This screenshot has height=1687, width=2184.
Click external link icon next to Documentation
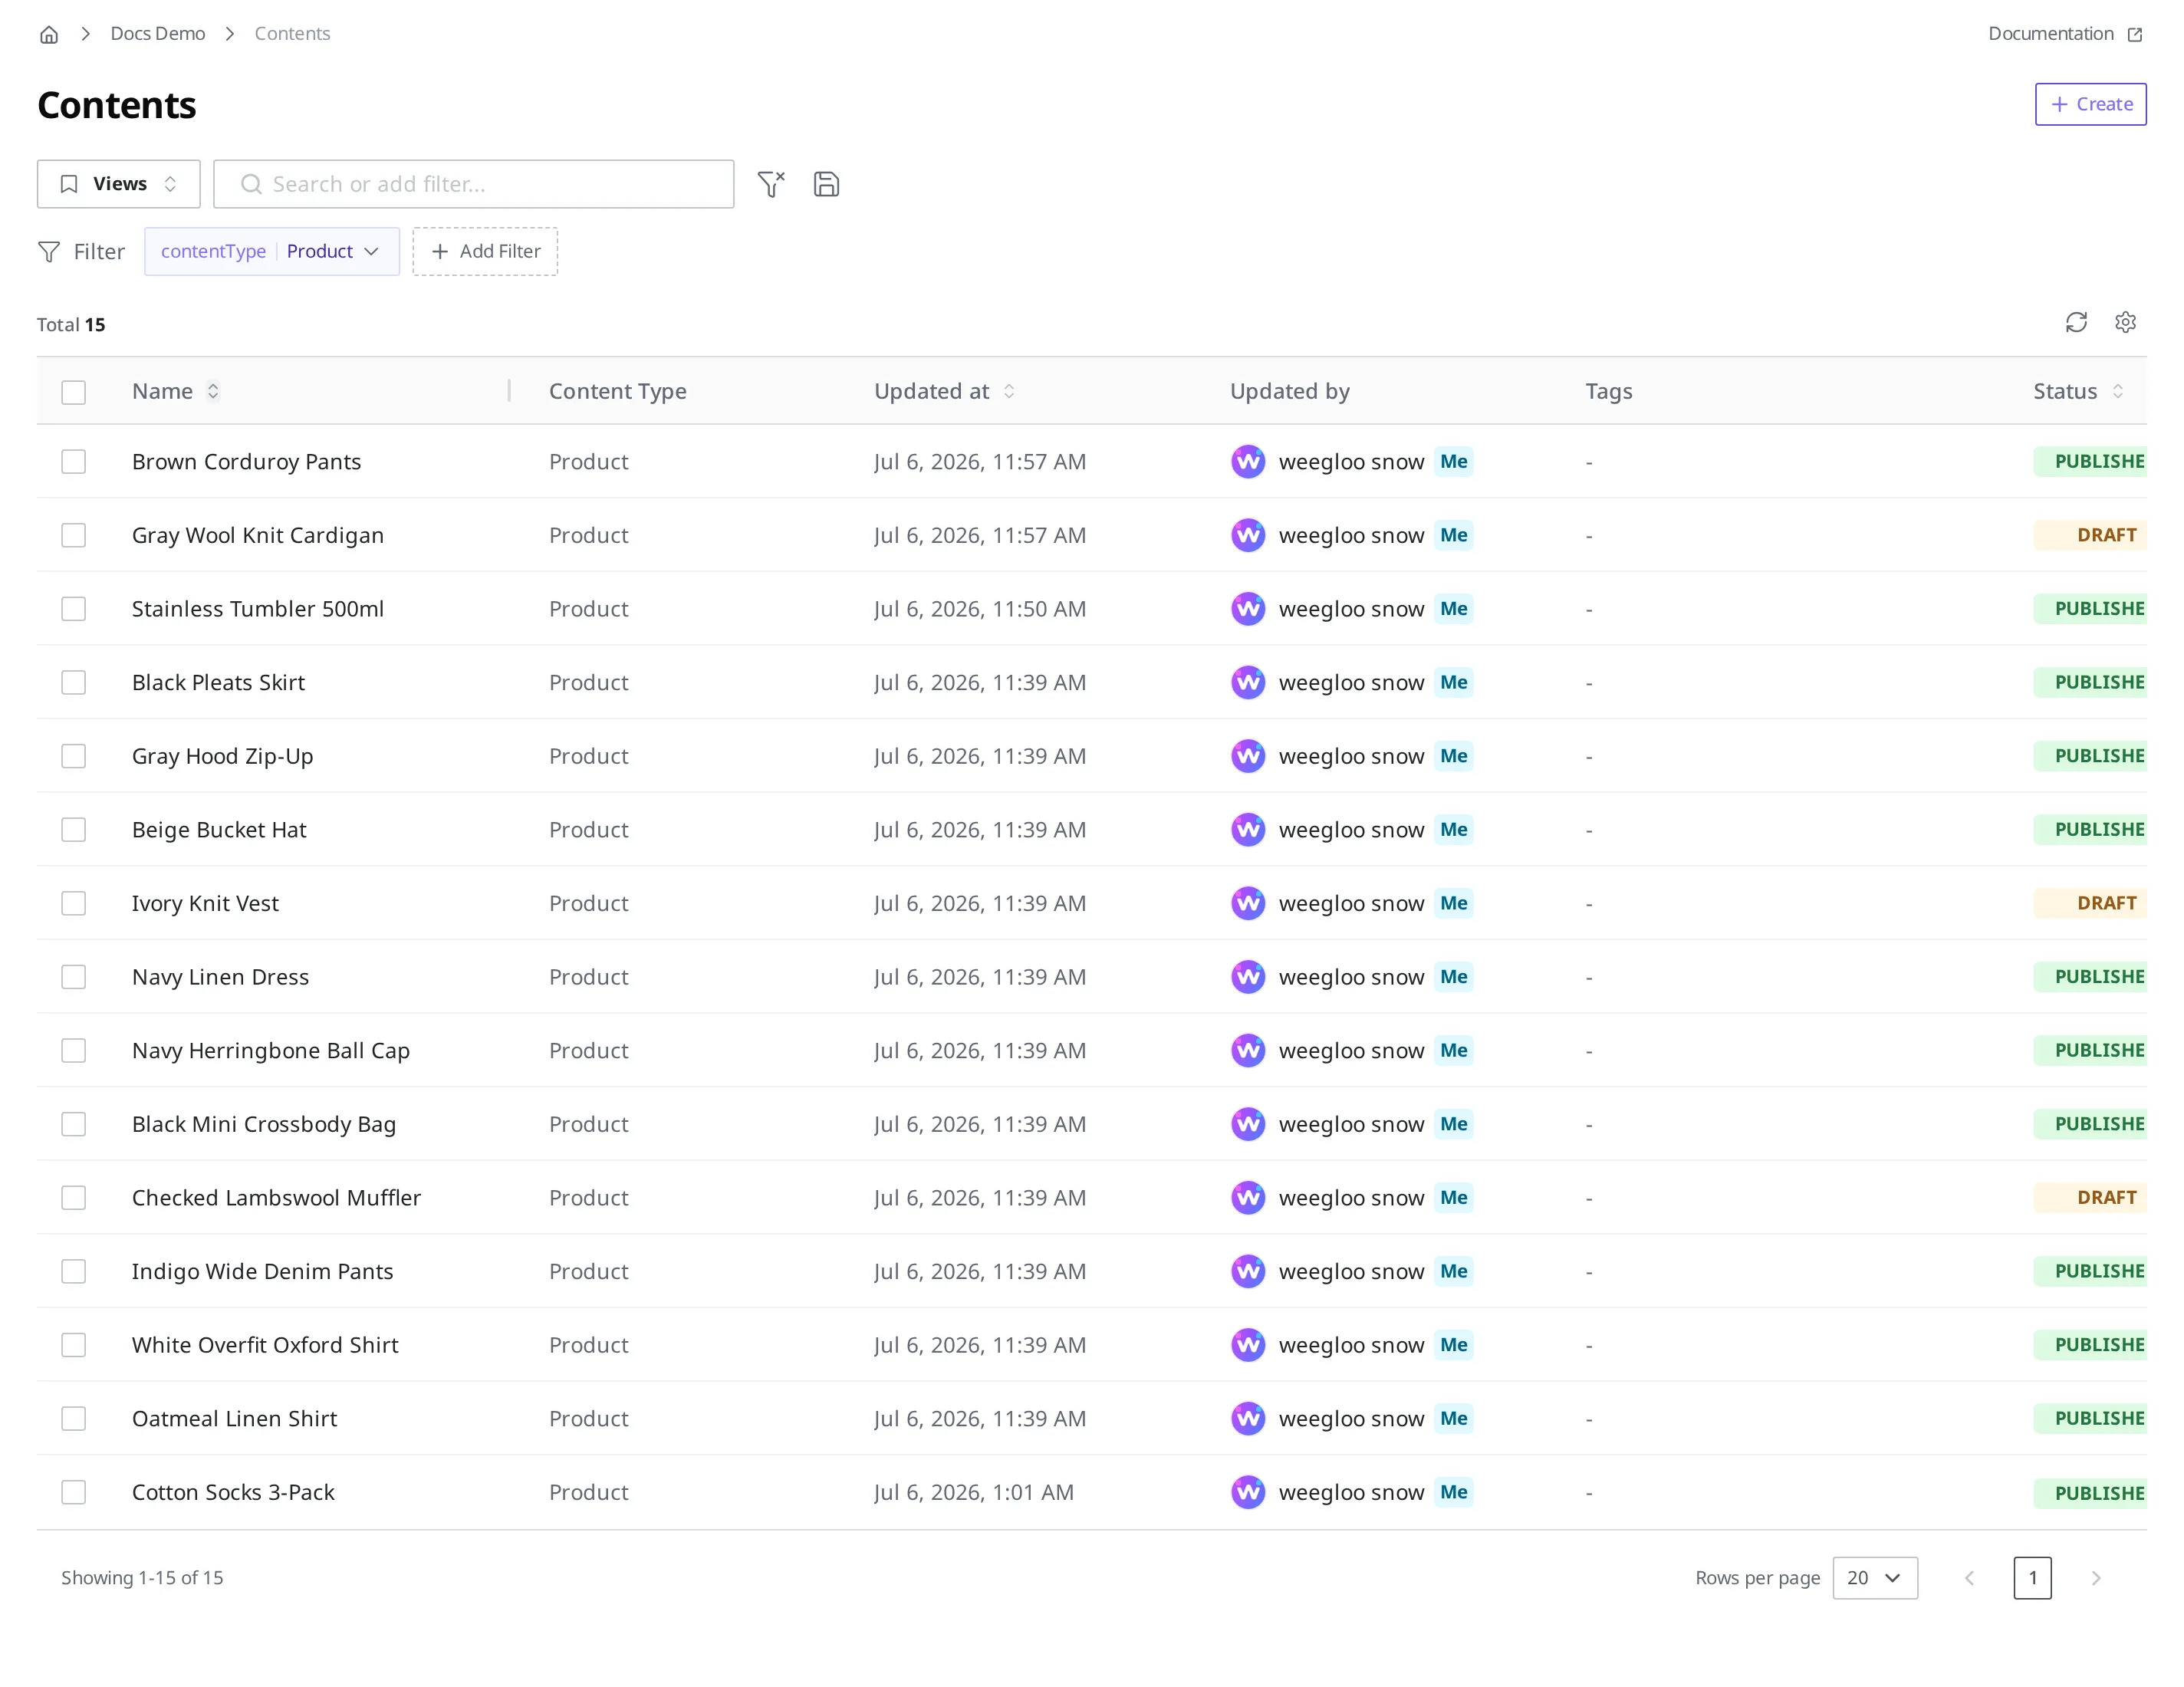pos(2135,34)
